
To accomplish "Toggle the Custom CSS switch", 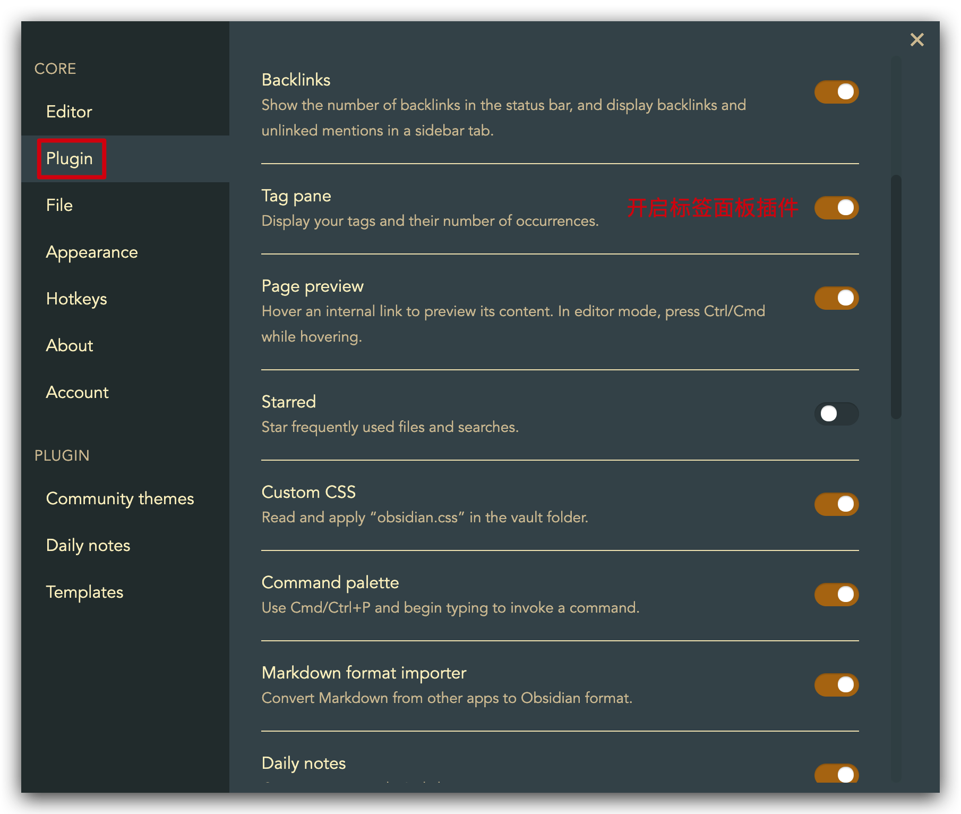I will [837, 504].
